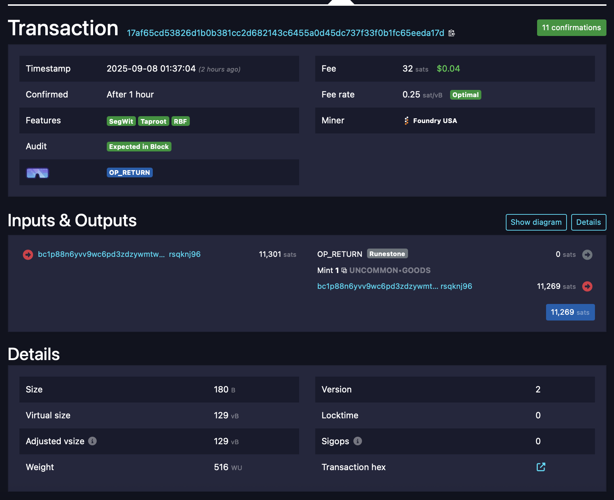Screen dimensions: 614x500
Task: Click the RBF feature badge
Action: 180,121
